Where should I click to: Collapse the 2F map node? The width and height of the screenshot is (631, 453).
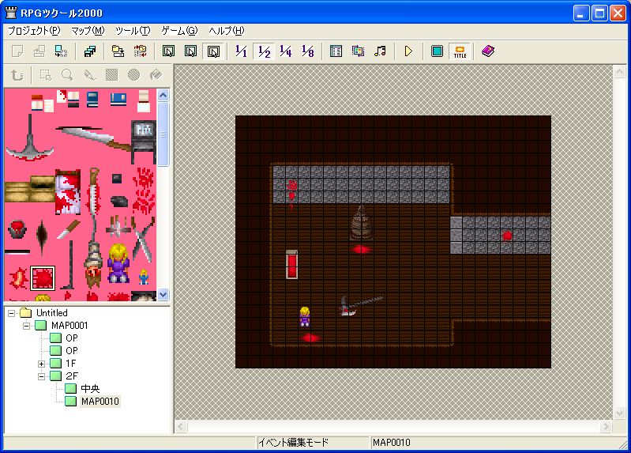pyautogui.click(x=41, y=376)
